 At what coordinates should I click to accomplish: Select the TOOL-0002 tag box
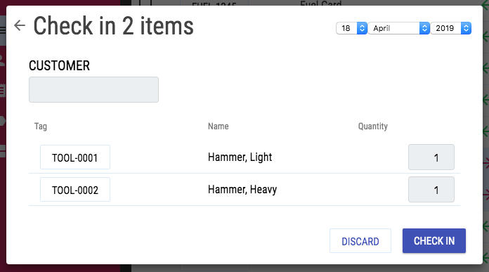coord(75,190)
